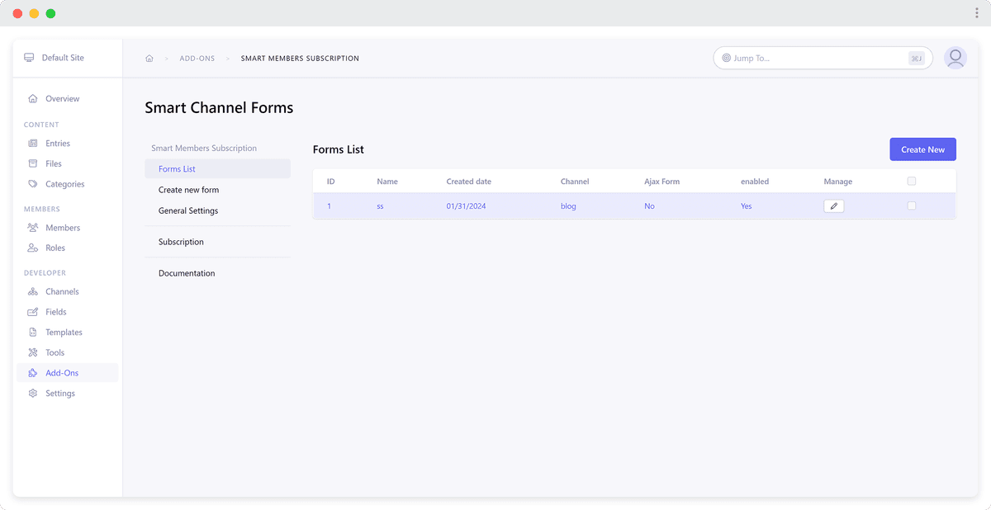991x510 pixels.
Task: Open Categories from the sidebar icon
Action: [32, 183]
